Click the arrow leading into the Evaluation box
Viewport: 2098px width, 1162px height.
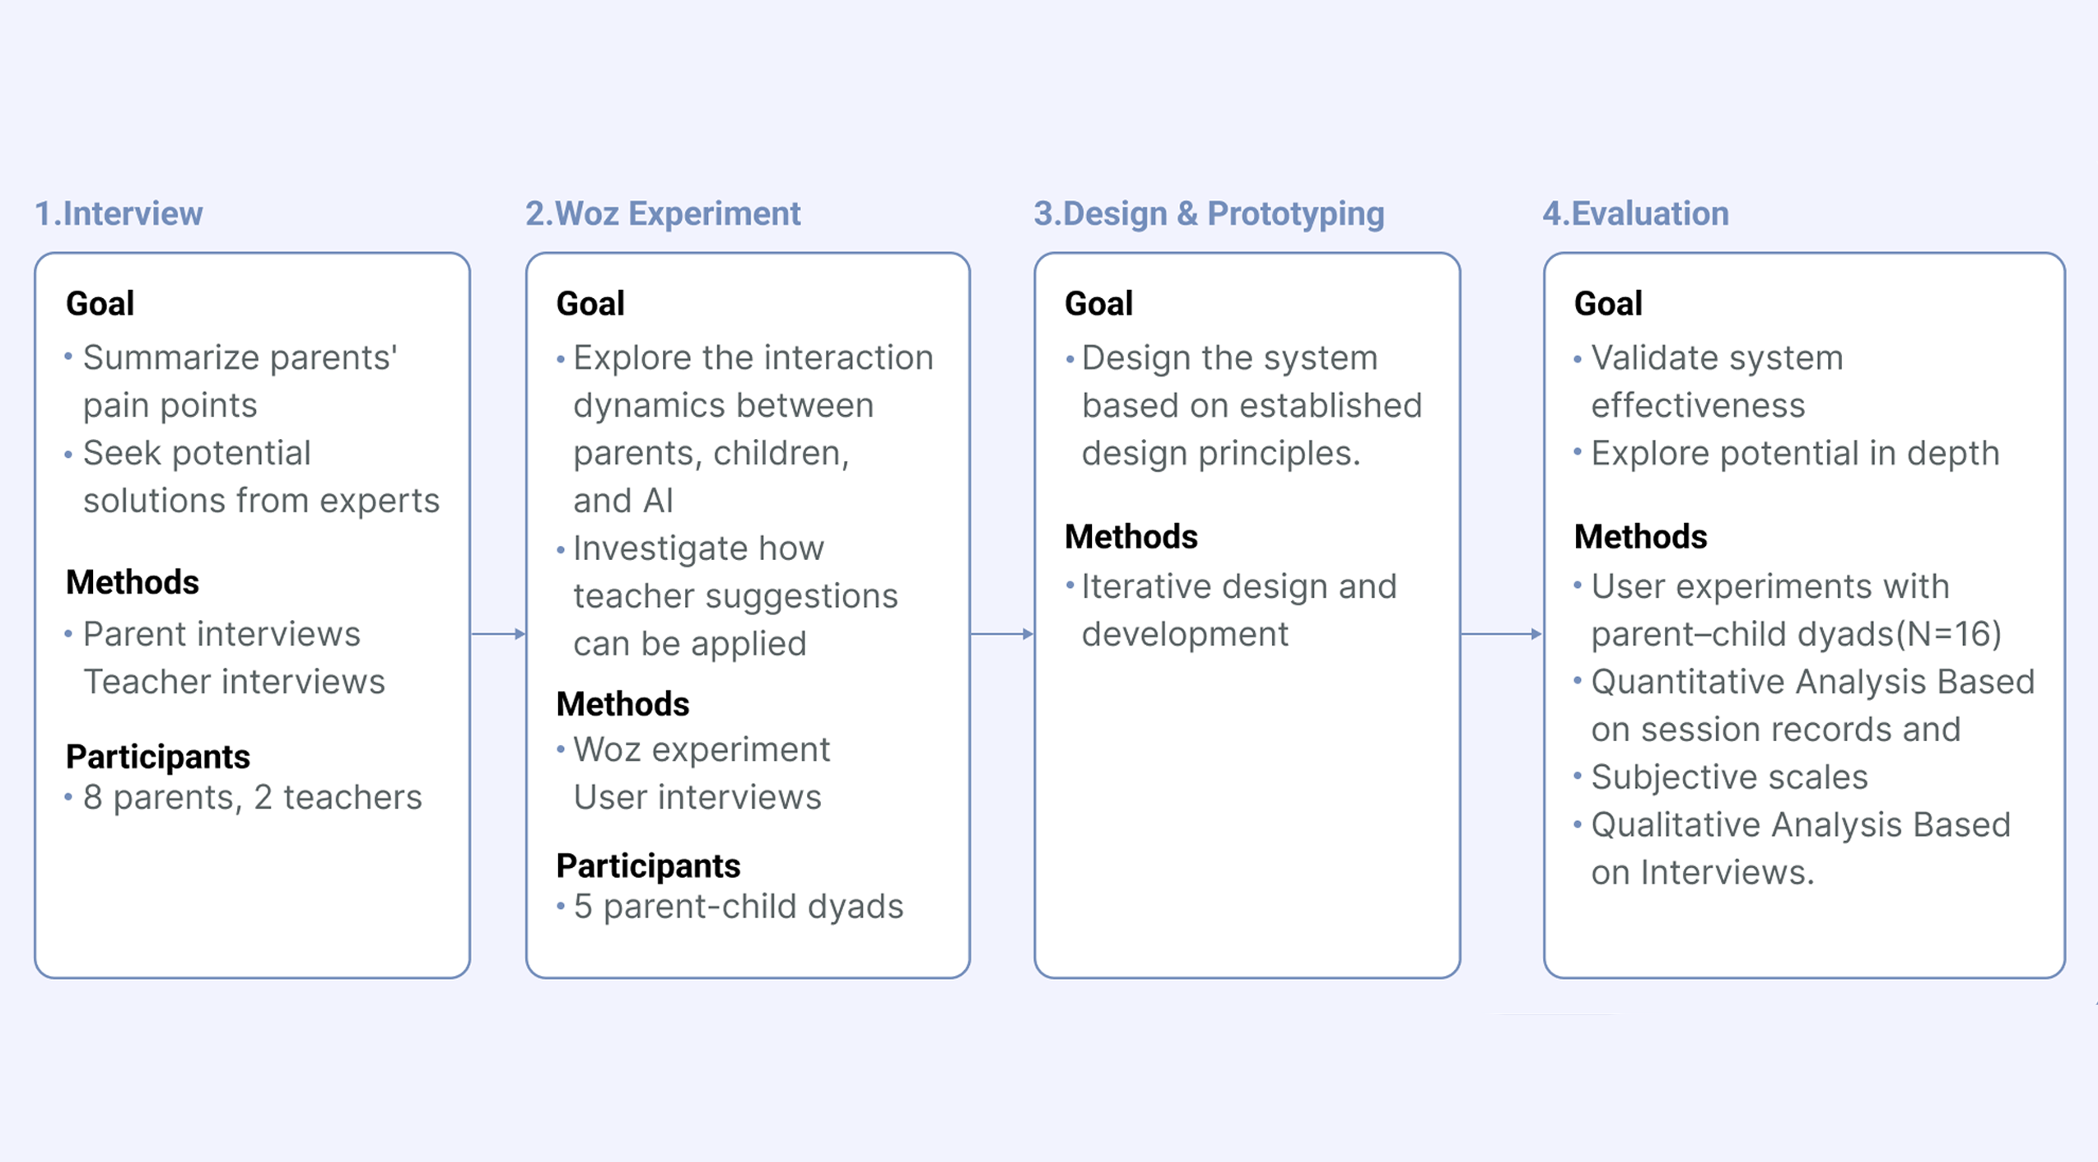coord(1501,634)
